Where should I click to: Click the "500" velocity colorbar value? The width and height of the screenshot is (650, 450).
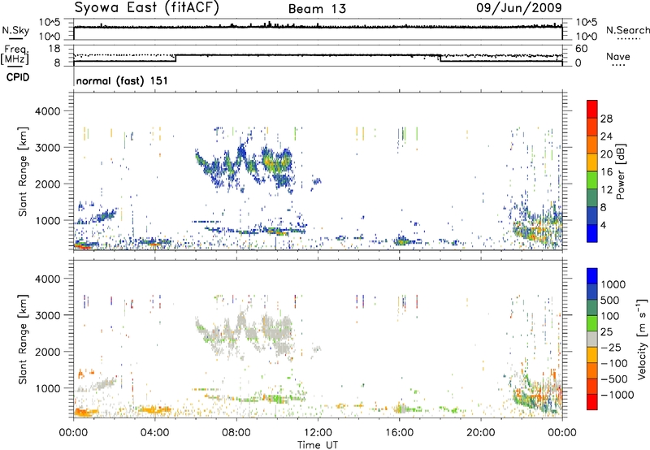(x=610, y=300)
